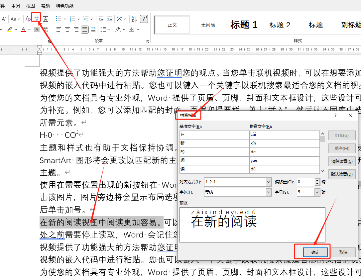Viewport: 361px width, 279px height.
Task: Open the 审阅 ribbon tab
Action: [15, 6]
